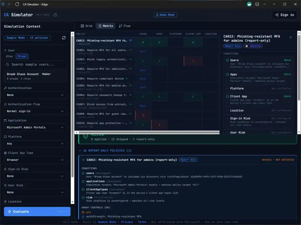
Task: Click the ALLOW shield icon
Action: (x=86, y=136)
